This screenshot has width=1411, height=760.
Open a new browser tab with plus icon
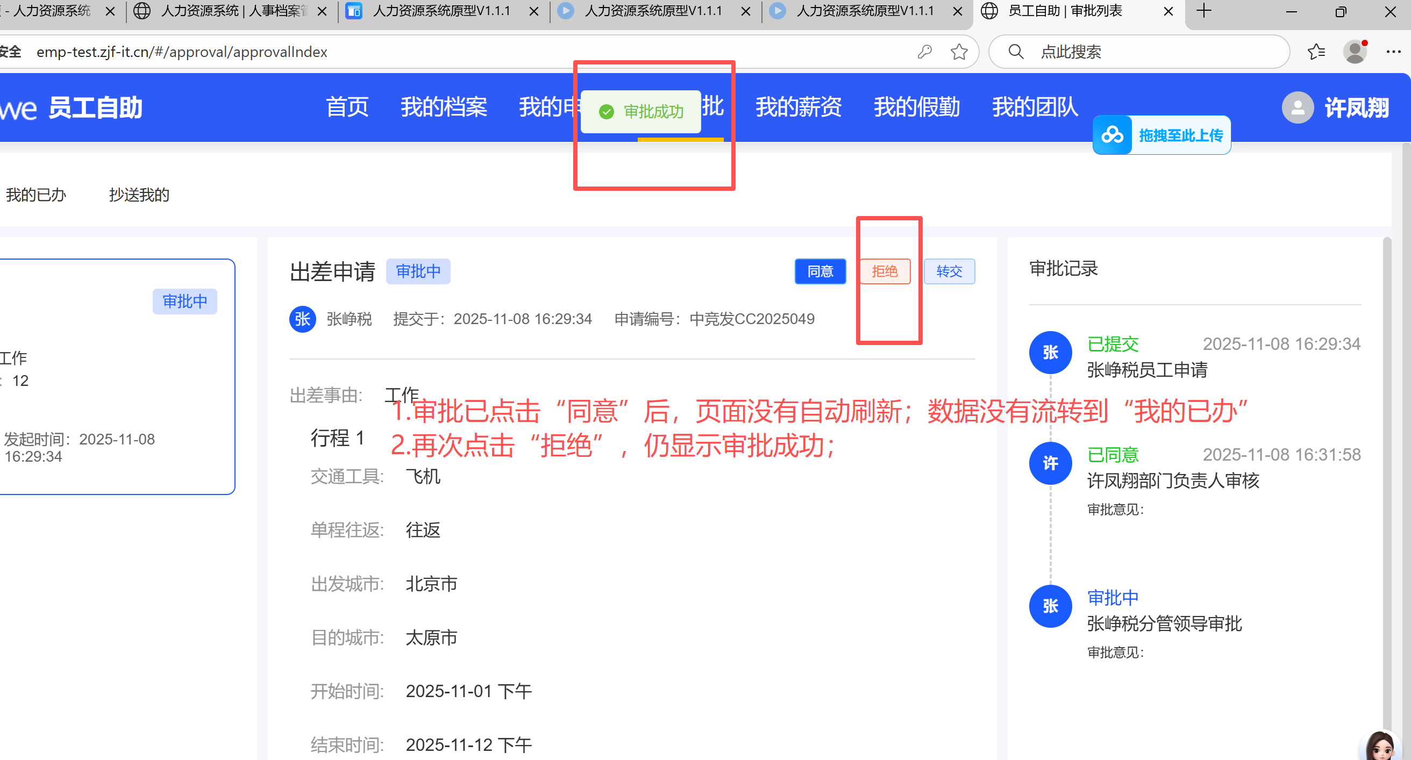pyautogui.click(x=1203, y=11)
